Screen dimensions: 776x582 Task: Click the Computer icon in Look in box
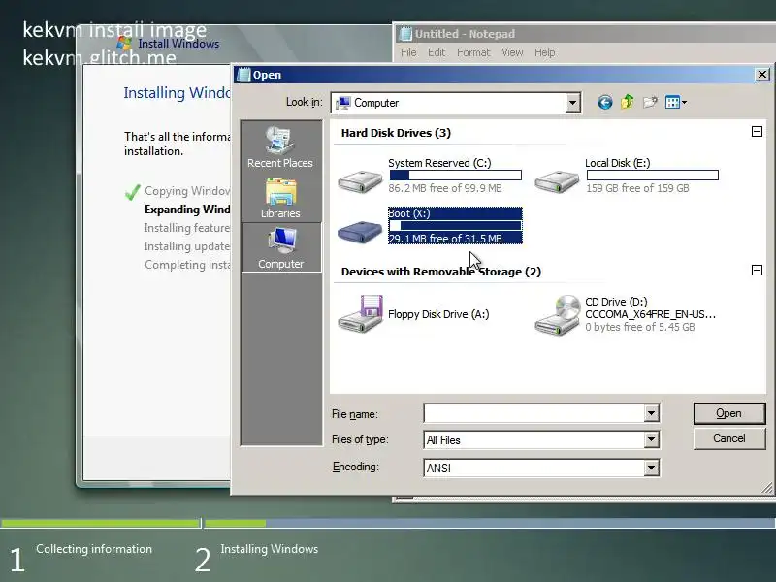[x=343, y=103]
